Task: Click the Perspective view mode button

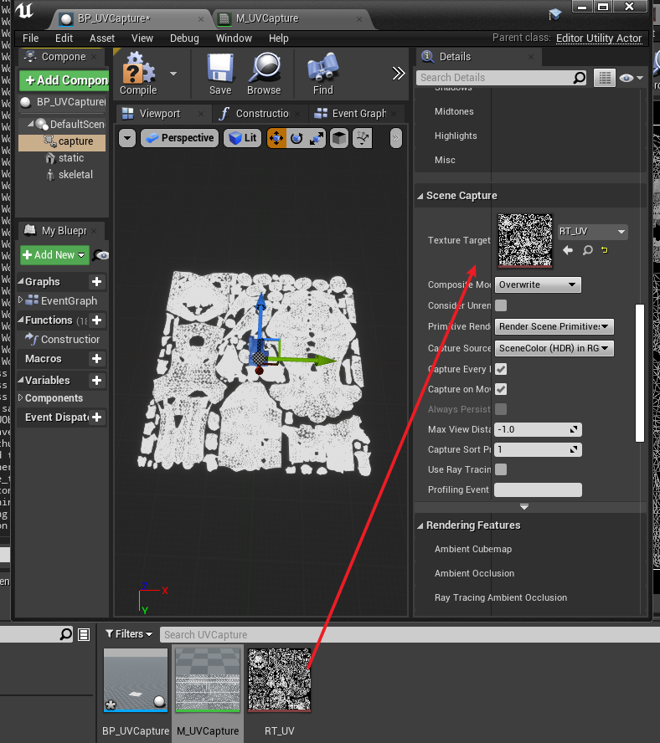Action: click(x=179, y=138)
